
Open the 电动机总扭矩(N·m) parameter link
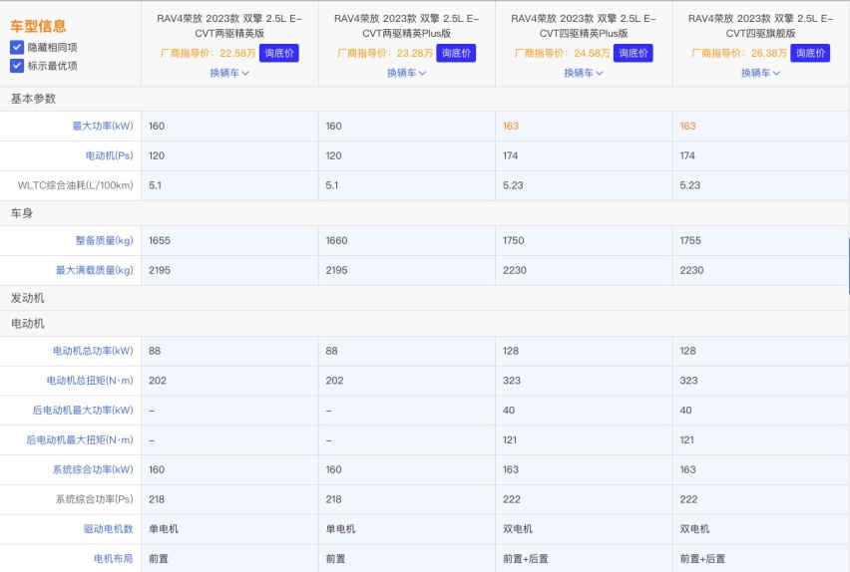(x=90, y=381)
